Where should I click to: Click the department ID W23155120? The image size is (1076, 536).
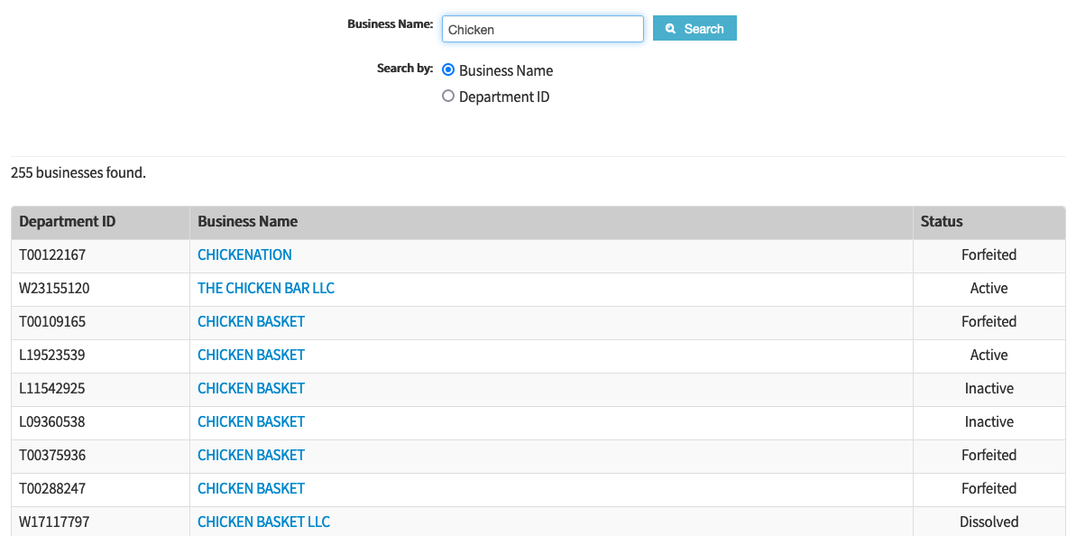coord(54,288)
